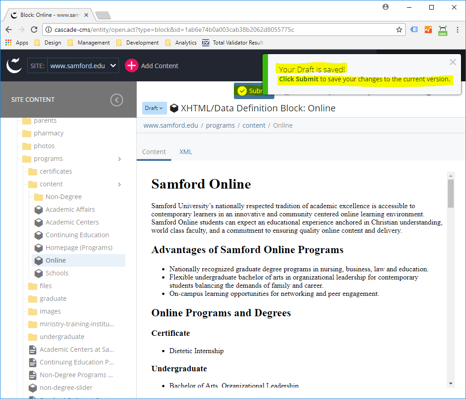Screen dimensions: 466x399
Task: Click the blue extension icon in toolbar
Action: click(414, 30)
